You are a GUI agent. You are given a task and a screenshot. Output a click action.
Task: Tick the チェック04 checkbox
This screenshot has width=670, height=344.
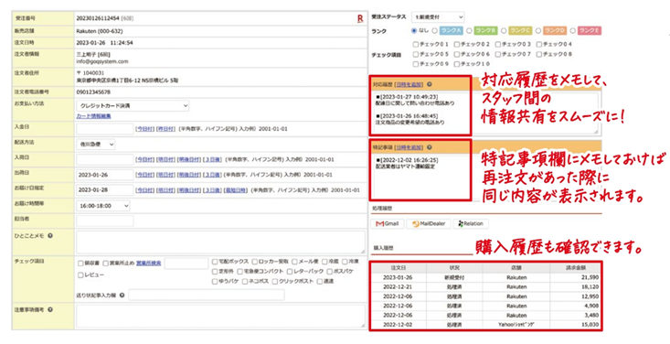point(538,44)
